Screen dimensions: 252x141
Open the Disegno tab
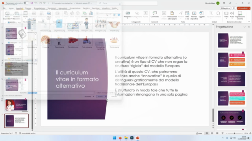point(28,8)
